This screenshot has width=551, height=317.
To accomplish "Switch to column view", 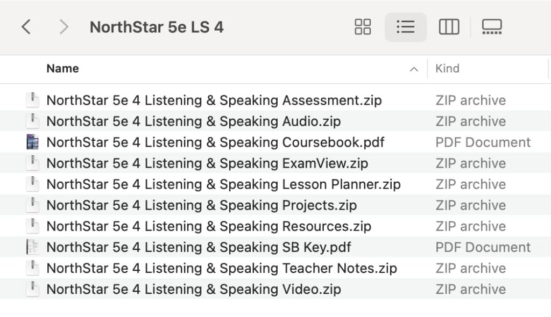I will pos(448,26).
